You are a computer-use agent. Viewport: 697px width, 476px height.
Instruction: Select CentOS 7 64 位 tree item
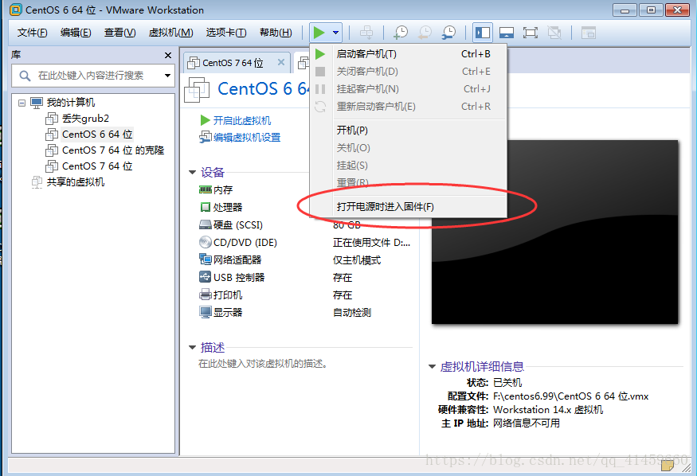(x=97, y=166)
